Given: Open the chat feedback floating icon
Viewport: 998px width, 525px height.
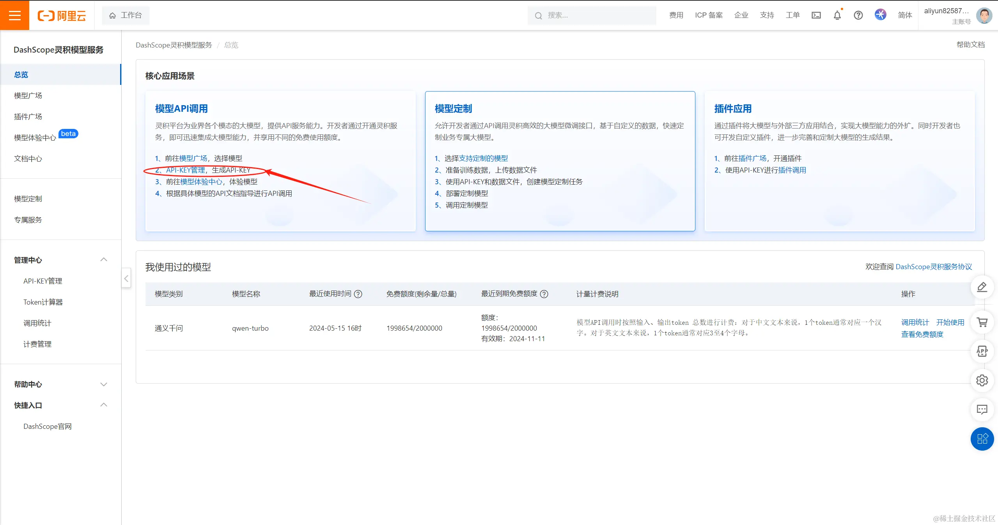Looking at the screenshot, I should [x=982, y=409].
